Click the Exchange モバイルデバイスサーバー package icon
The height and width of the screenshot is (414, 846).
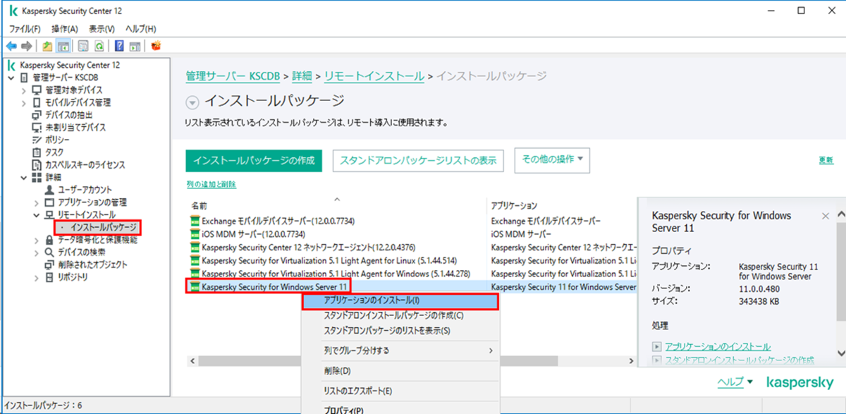[195, 221]
